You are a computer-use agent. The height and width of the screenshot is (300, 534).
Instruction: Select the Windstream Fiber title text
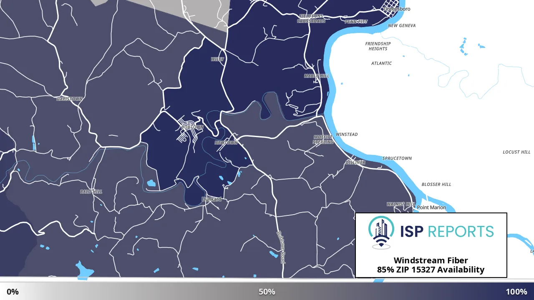pos(431,260)
